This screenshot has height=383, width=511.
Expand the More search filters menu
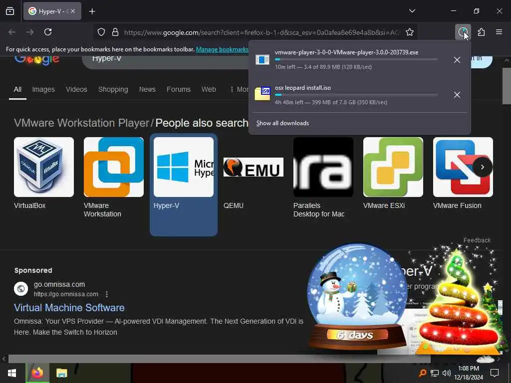(239, 89)
